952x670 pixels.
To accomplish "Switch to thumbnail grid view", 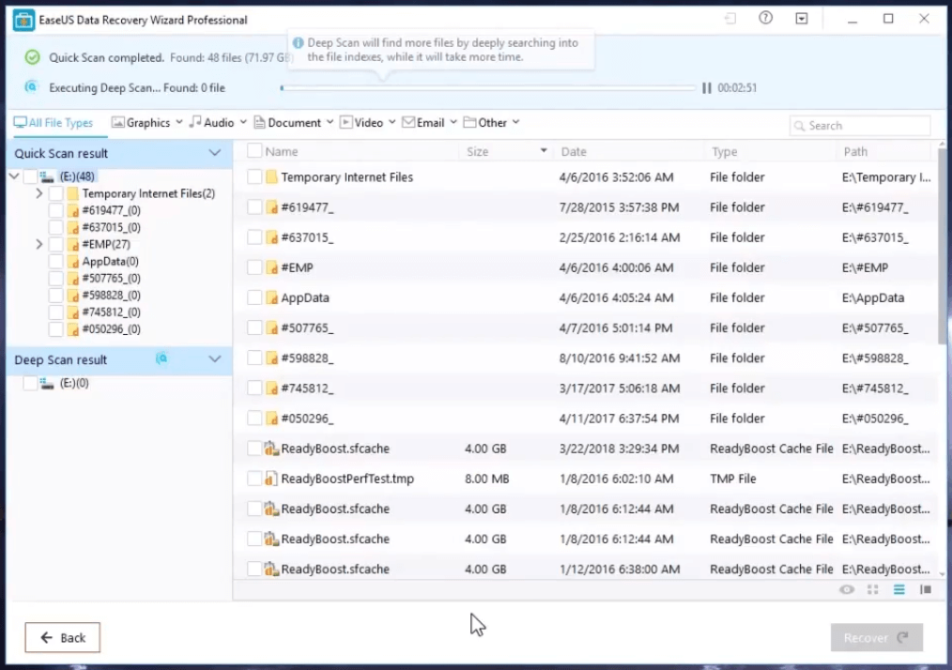I will pos(873,589).
